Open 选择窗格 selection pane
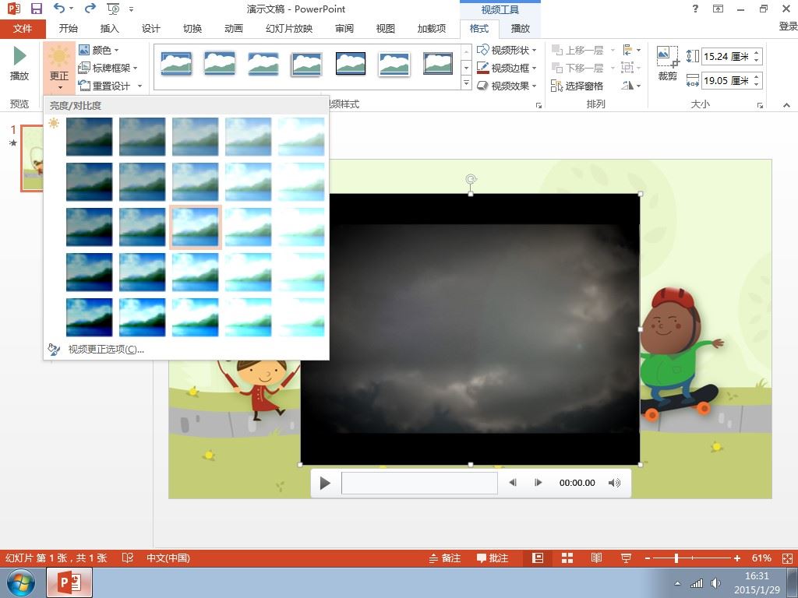This screenshot has height=598, width=798. point(577,86)
